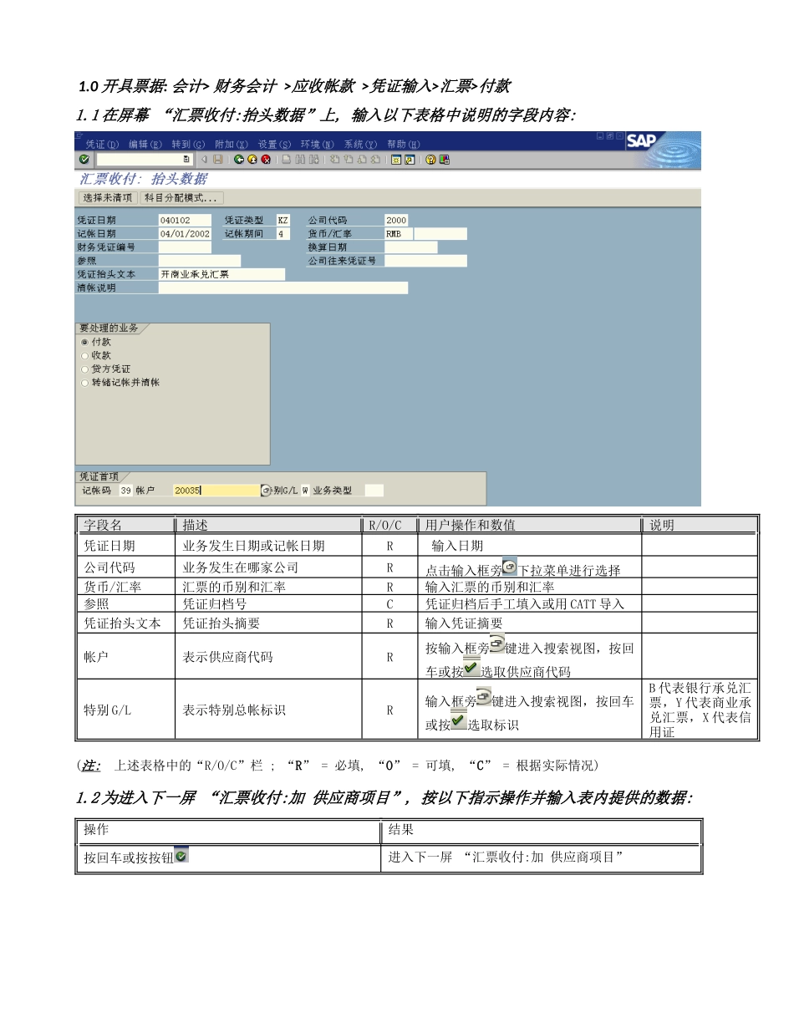Click the green Back arrow icon
Viewport: 794px width, 1028px height.
coord(239,159)
